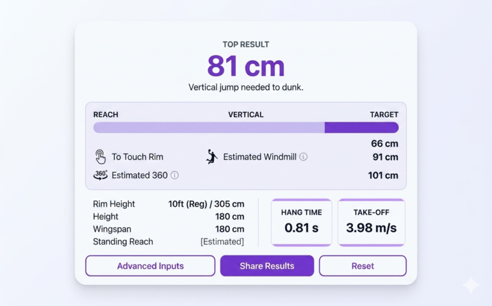
Task: Click the Share Results button
Action: [267, 266]
